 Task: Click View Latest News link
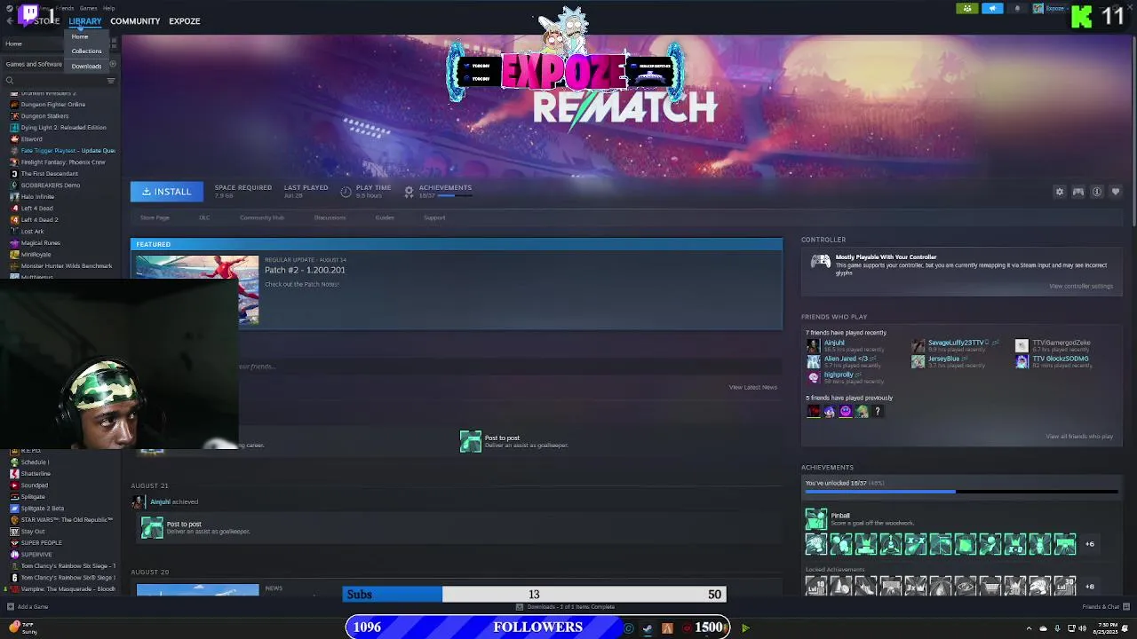[x=753, y=387]
